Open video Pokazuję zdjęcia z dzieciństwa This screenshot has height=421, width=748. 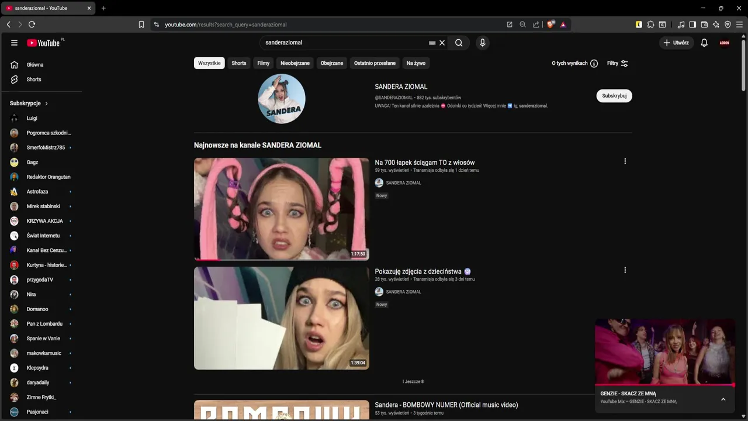pos(423,271)
